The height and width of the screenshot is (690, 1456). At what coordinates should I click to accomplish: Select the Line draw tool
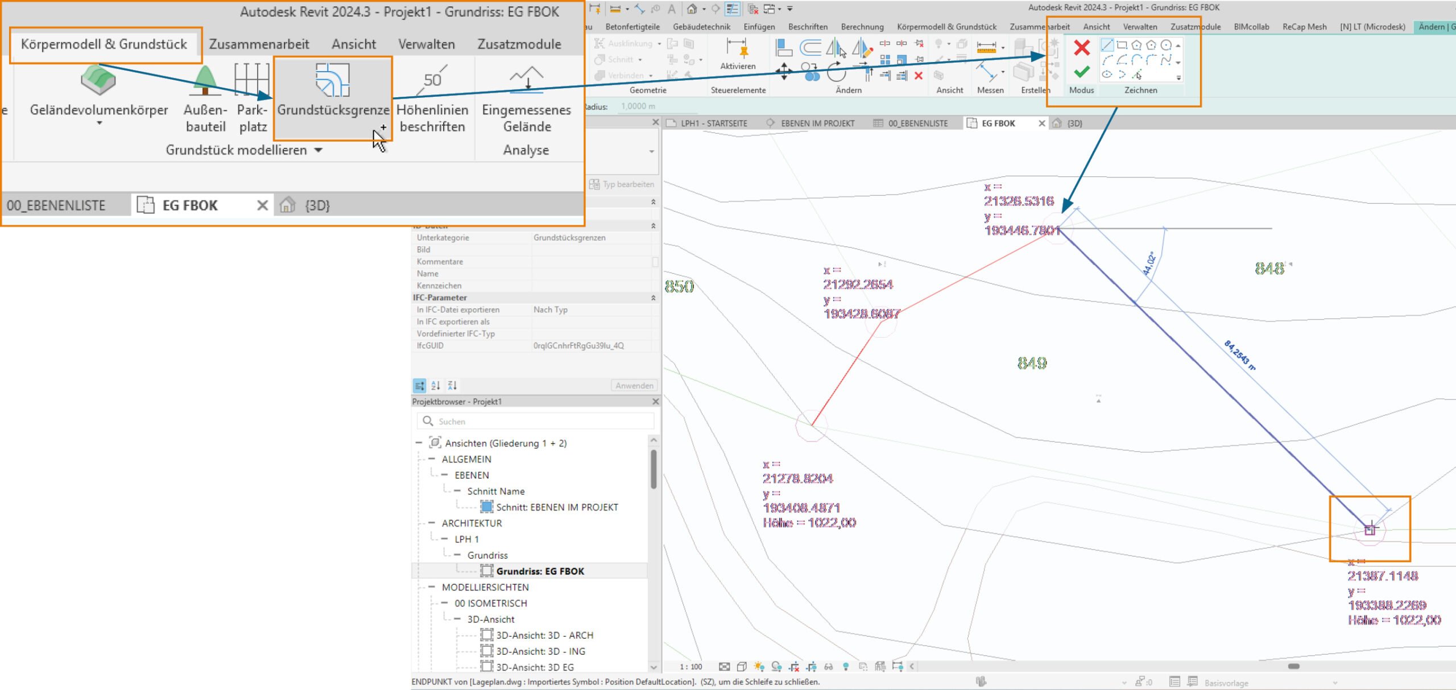point(1107,45)
